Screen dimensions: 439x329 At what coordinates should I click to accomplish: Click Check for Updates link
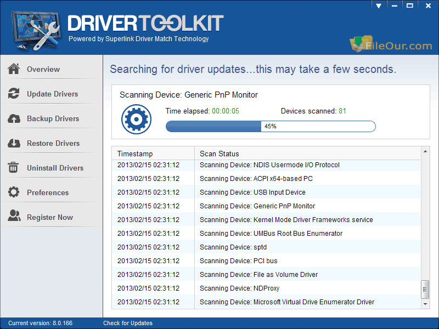128,323
